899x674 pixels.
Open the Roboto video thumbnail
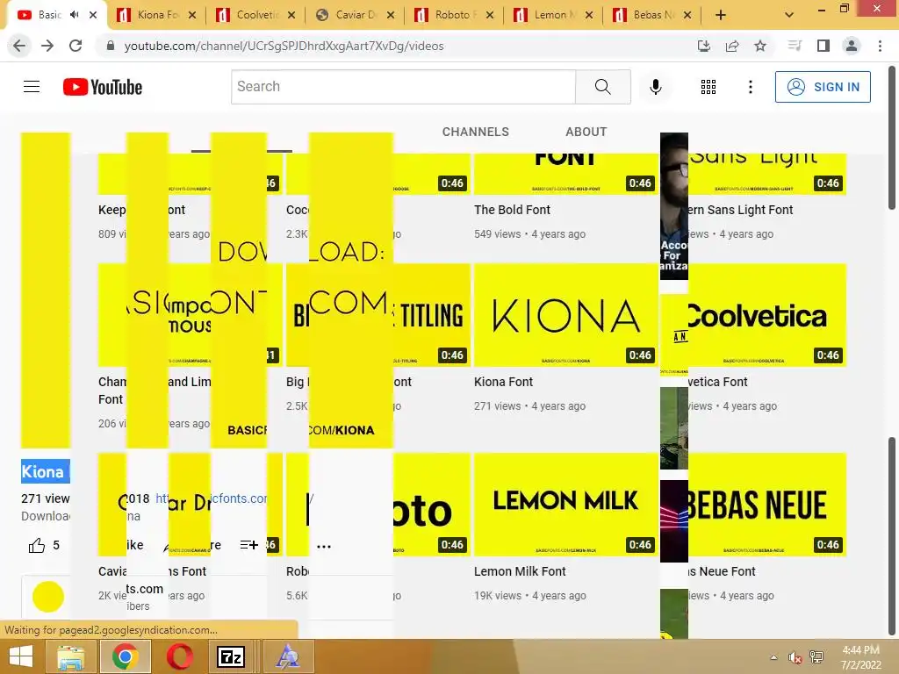click(x=431, y=505)
